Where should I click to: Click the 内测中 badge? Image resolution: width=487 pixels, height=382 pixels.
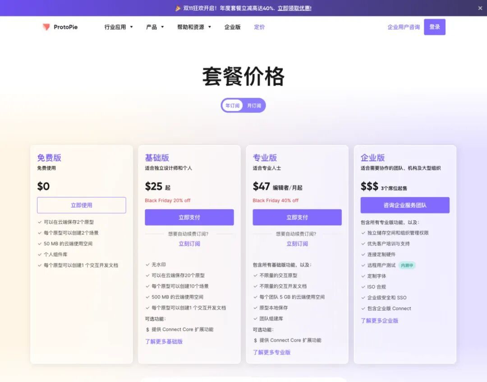point(407,266)
